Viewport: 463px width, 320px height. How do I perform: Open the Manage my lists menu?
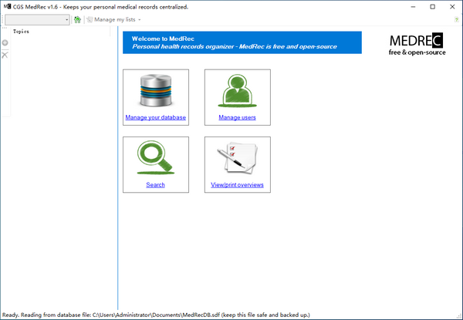113,19
